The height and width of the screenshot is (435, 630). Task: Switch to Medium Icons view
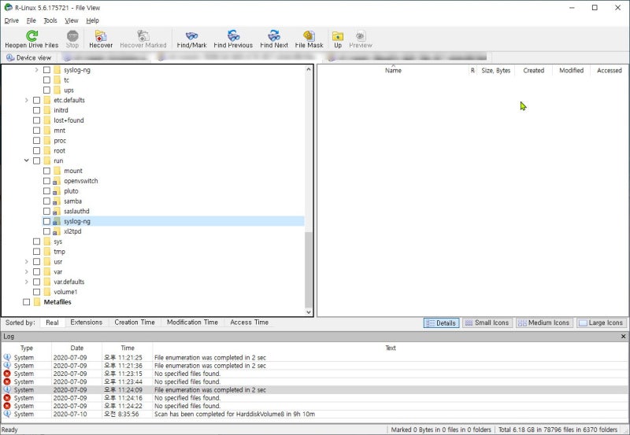point(543,323)
